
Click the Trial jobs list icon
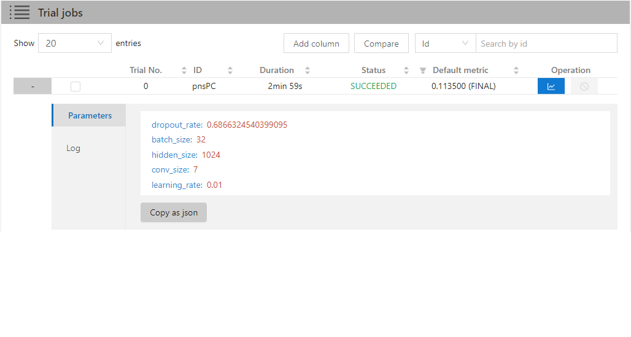(x=20, y=12)
